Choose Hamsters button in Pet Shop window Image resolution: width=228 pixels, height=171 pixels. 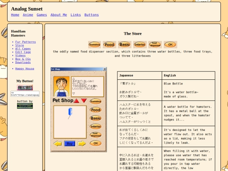coord(96,101)
